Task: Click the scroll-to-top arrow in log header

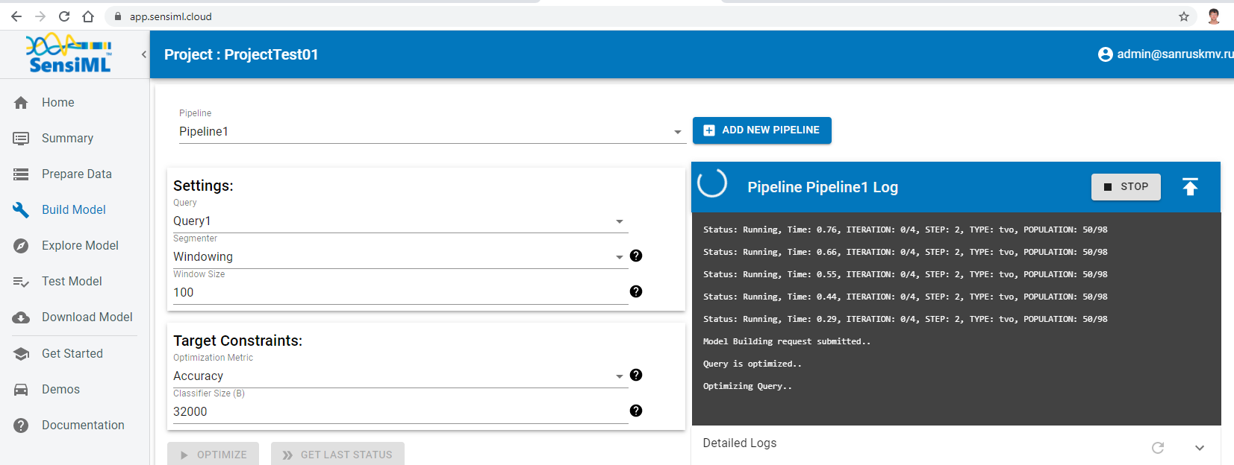Action: 1190,187
